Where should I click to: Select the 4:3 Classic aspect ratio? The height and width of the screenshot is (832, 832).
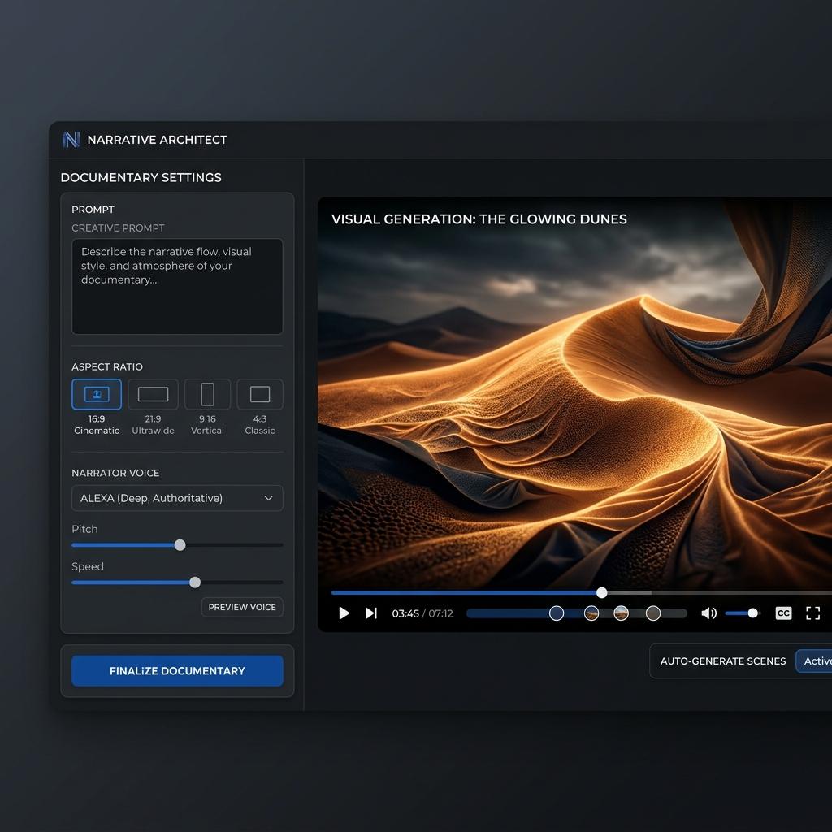coord(260,394)
